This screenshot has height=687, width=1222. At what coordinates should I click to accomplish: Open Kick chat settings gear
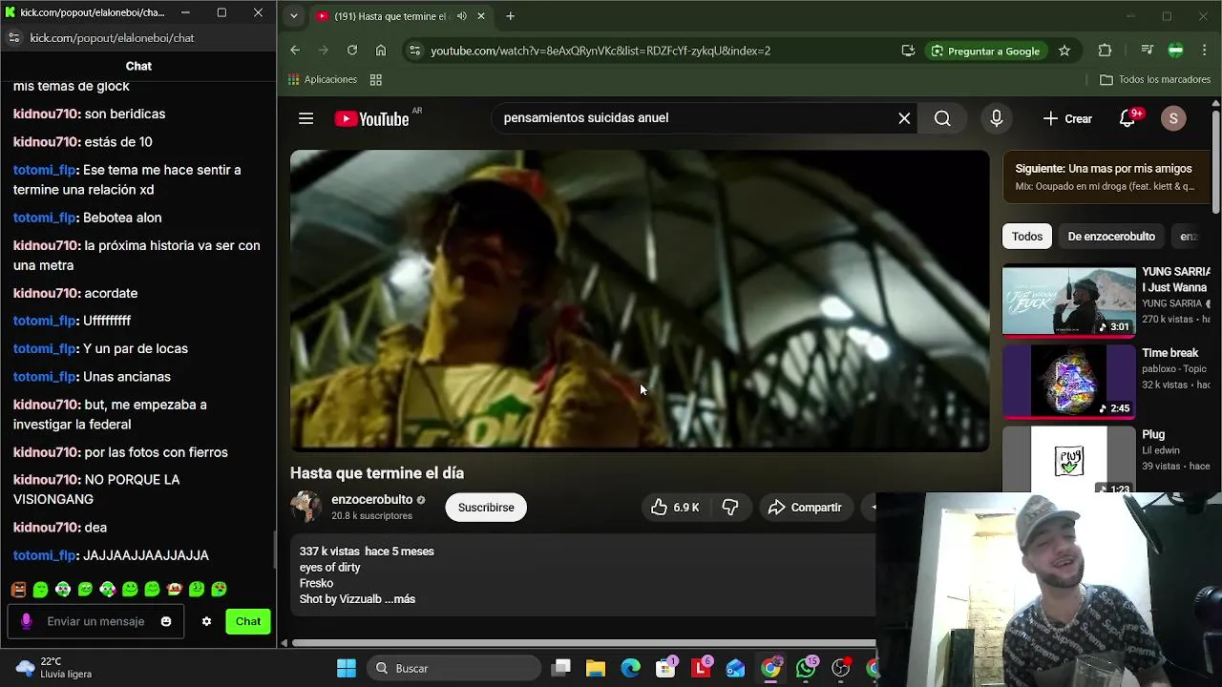click(206, 621)
